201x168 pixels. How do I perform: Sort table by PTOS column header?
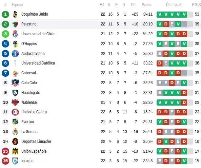pyautogui.click(x=196, y=5)
